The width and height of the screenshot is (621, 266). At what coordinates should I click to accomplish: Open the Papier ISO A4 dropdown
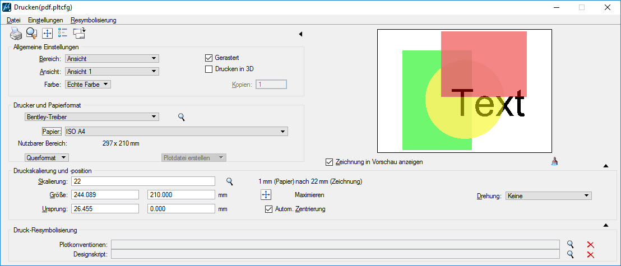click(176, 132)
